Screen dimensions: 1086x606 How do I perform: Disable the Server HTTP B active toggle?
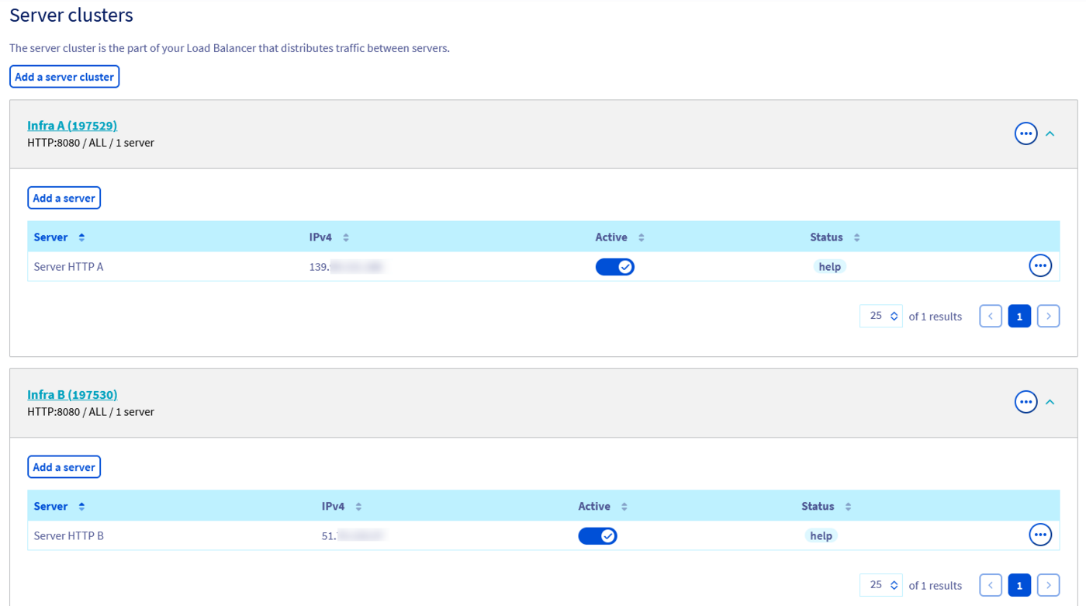(597, 536)
